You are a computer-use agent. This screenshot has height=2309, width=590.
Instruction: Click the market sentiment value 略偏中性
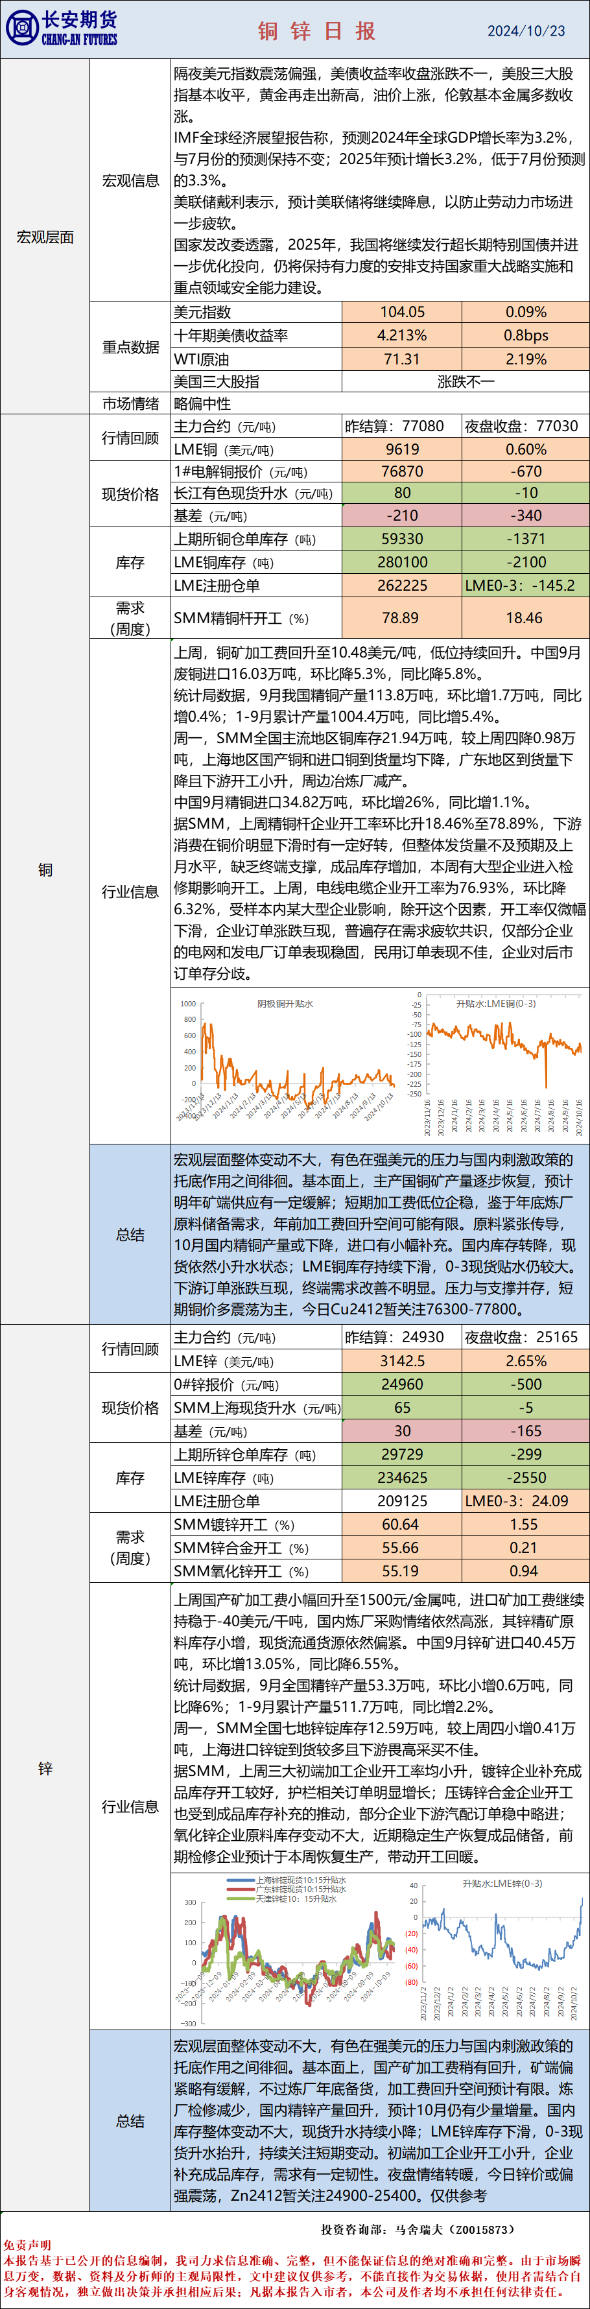(x=203, y=403)
